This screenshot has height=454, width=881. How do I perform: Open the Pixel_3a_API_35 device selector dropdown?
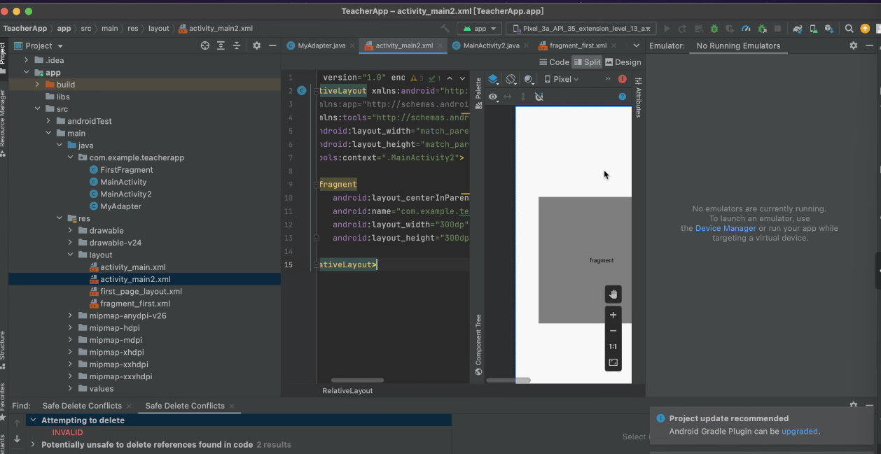[x=581, y=29]
